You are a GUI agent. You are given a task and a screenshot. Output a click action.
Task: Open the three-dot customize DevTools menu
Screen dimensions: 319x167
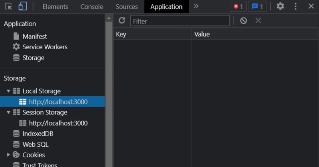click(x=295, y=6)
